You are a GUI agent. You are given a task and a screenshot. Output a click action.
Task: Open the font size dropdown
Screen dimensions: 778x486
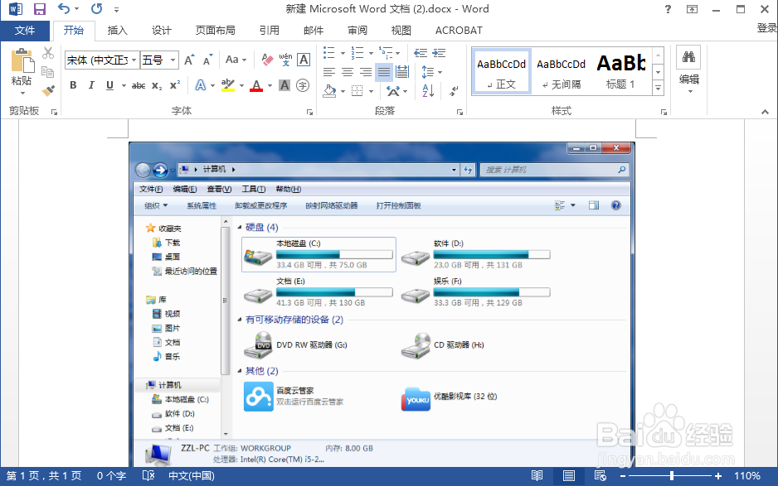tap(173, 60)
